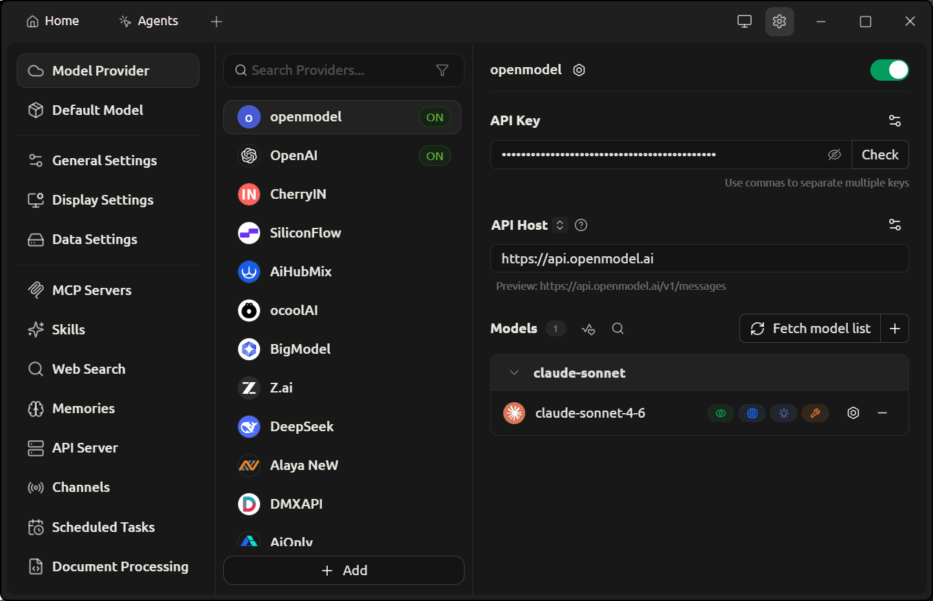Collapse the claude-sonnet model group
Viewport: 933px width, 601px height.
click(514, 373)
